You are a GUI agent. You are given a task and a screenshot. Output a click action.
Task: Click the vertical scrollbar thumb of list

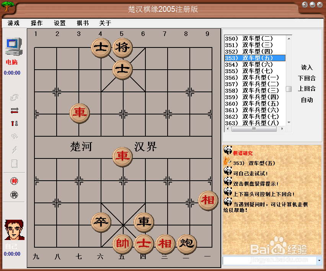(x=289, y=89)
